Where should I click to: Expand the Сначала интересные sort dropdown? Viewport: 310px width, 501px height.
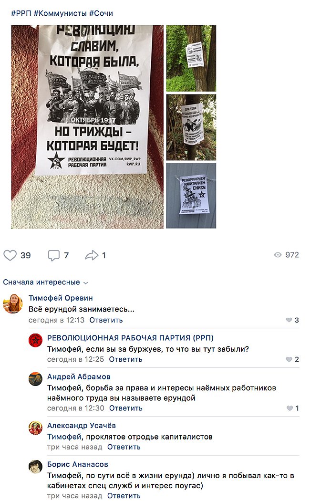coord(45,282)
